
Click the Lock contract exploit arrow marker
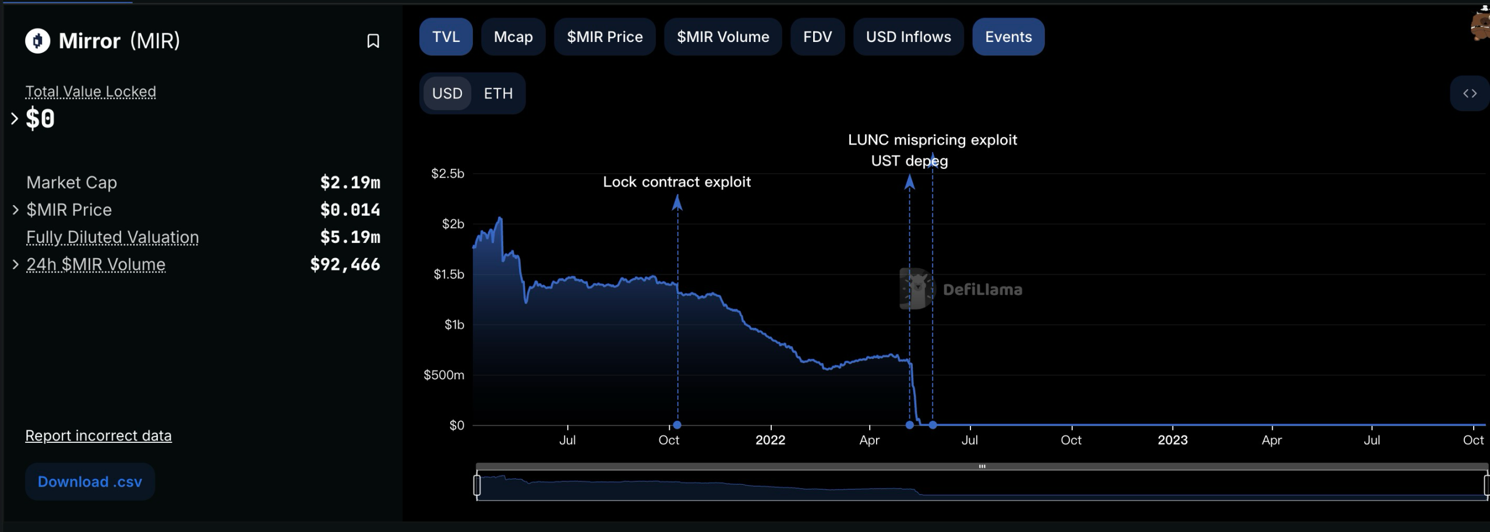tap(677, 203)
